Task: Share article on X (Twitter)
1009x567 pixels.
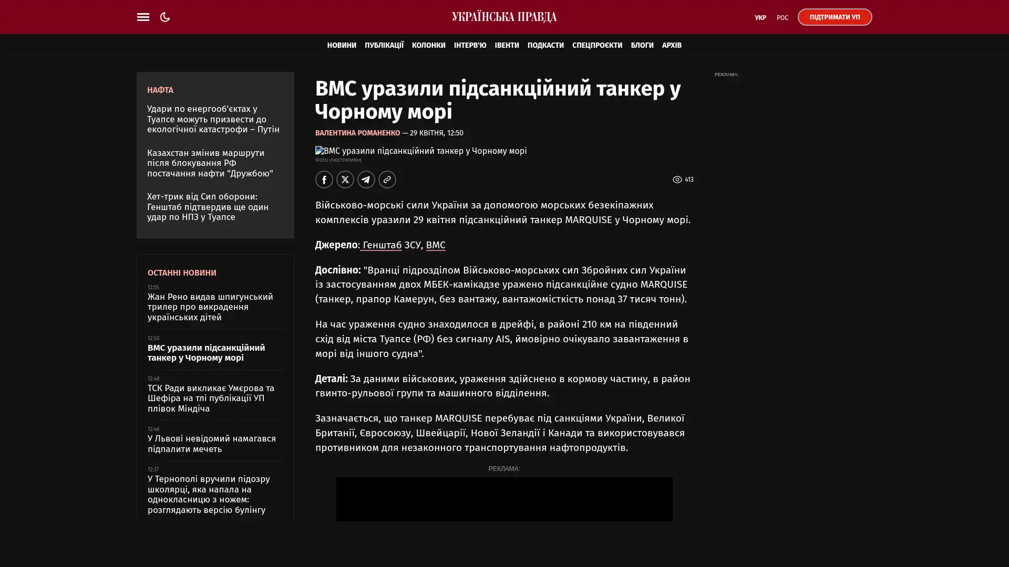Action: pos(345,180)
